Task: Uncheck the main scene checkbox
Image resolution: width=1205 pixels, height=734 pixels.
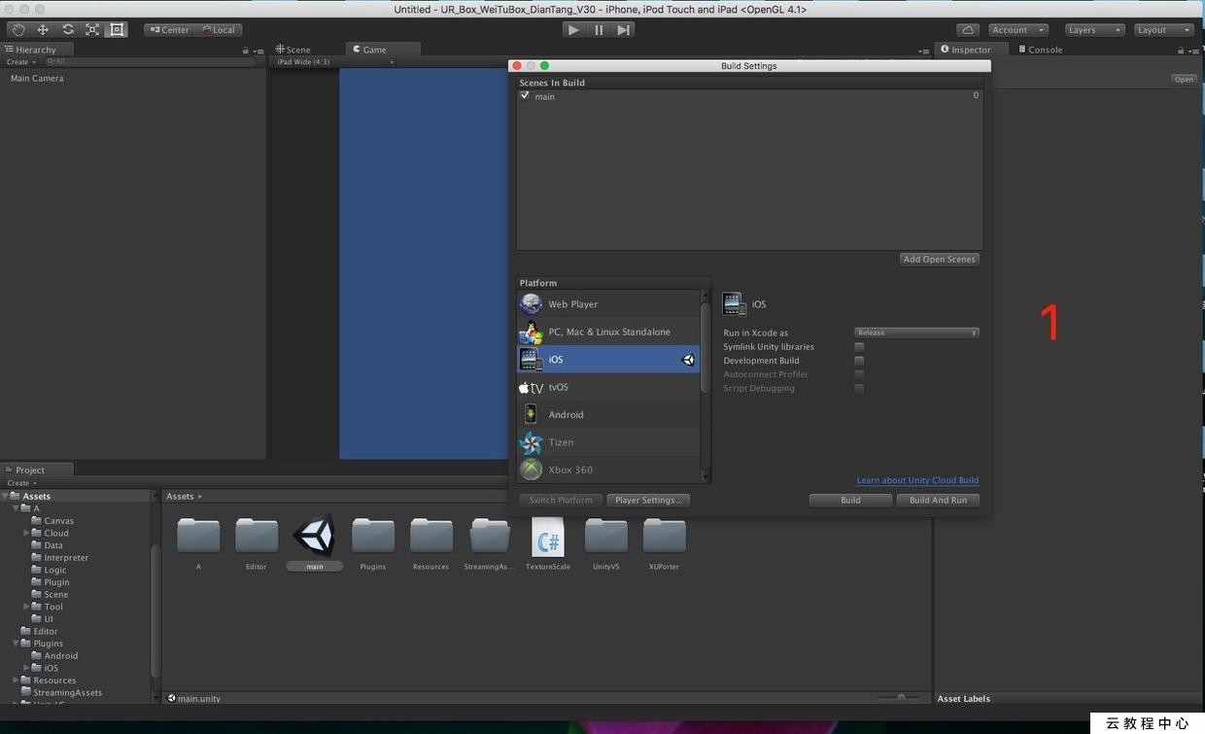Action: 526,96
